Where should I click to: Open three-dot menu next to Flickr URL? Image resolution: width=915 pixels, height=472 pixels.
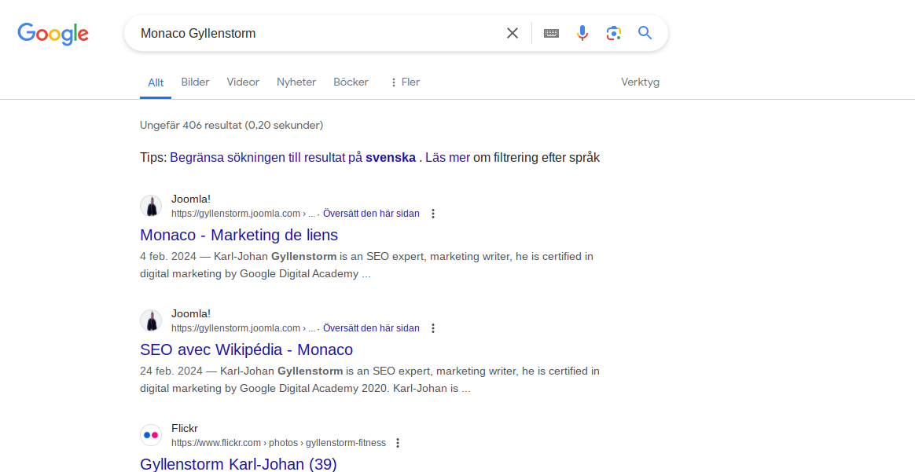pyautogui.click(x=398, y=443)
